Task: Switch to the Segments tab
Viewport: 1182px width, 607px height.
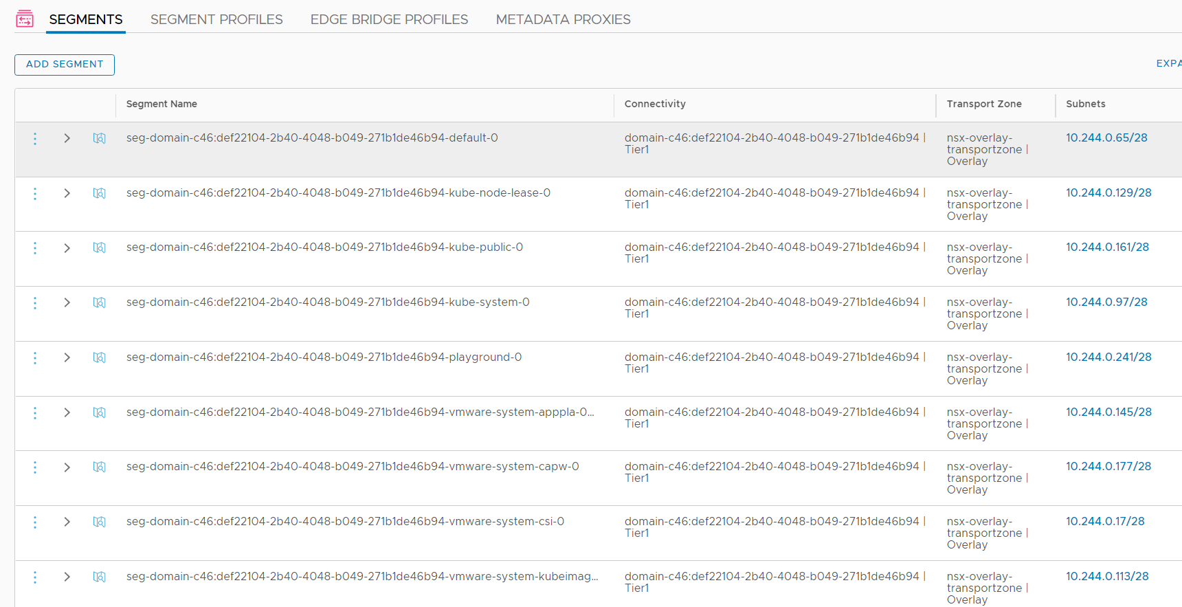Action: pos(86,19)
